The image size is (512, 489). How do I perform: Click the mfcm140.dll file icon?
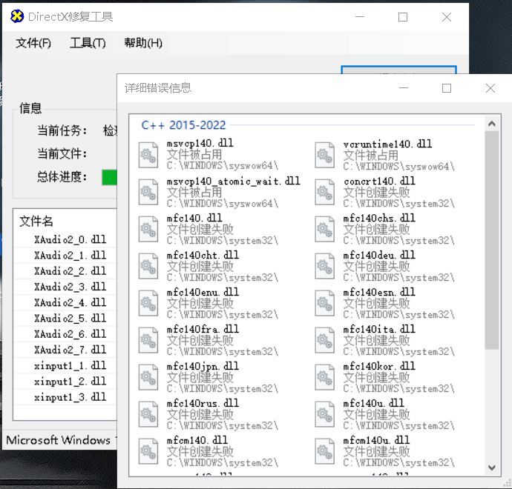148,451
